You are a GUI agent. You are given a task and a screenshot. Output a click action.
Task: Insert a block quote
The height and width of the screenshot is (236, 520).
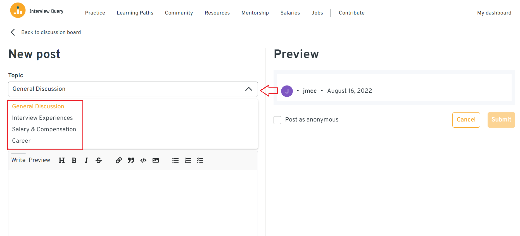pos(131,160)
